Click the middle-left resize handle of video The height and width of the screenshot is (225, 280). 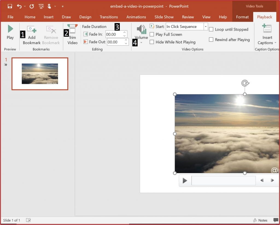(175, 134)
